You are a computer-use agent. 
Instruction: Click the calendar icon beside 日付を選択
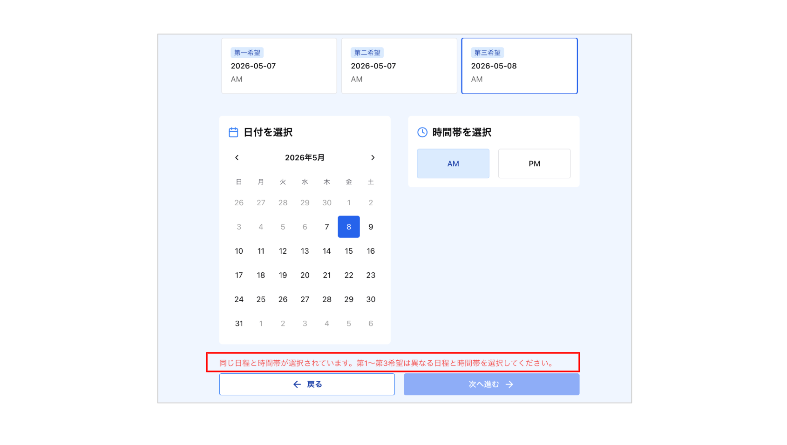[233, 132]
